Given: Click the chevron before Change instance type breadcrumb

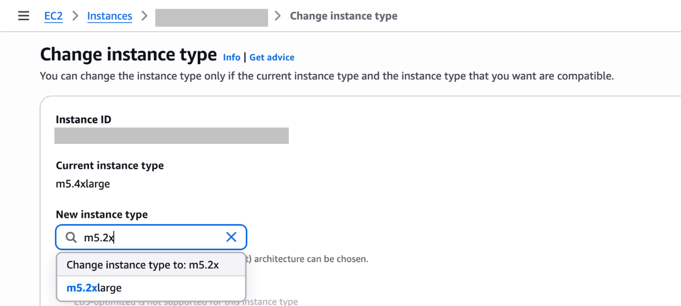Looking at the screenshot, I should tap(277, 15).
